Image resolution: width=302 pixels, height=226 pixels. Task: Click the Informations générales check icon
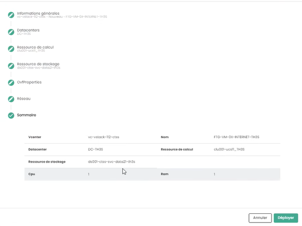click(x=11, y=15)
